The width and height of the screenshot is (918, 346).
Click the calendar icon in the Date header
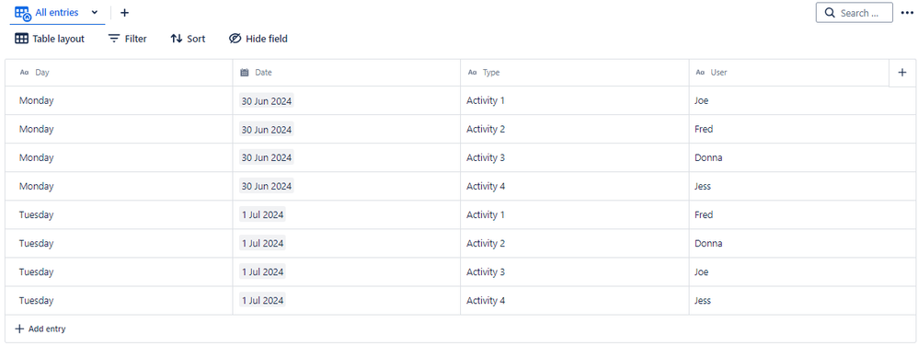click(245, 73)
